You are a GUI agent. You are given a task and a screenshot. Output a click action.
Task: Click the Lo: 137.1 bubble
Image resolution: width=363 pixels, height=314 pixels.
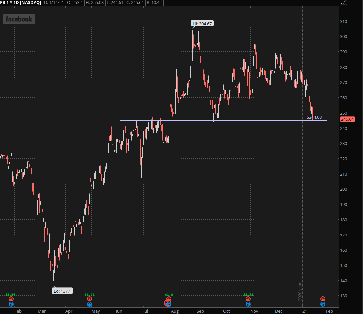(62, 291)
